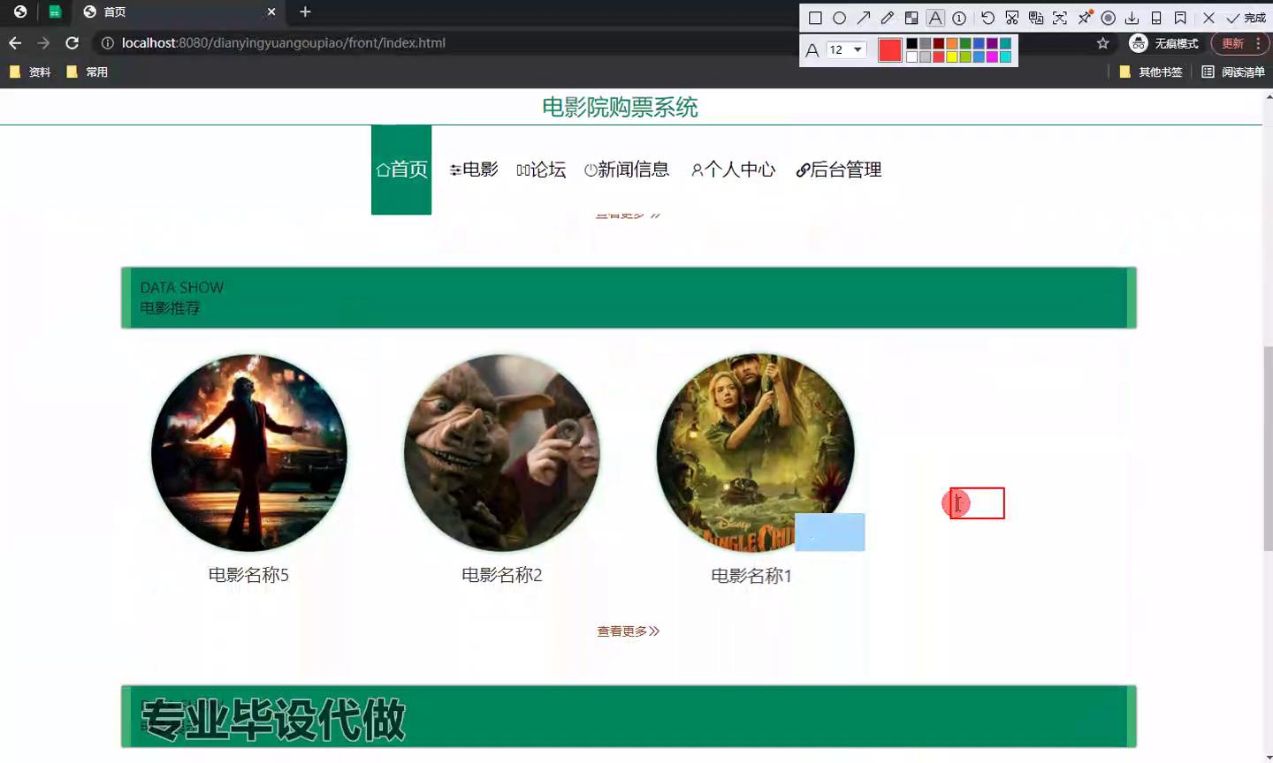Select the numbered step marker tool
1273x763 pixels.
(959, 18)
